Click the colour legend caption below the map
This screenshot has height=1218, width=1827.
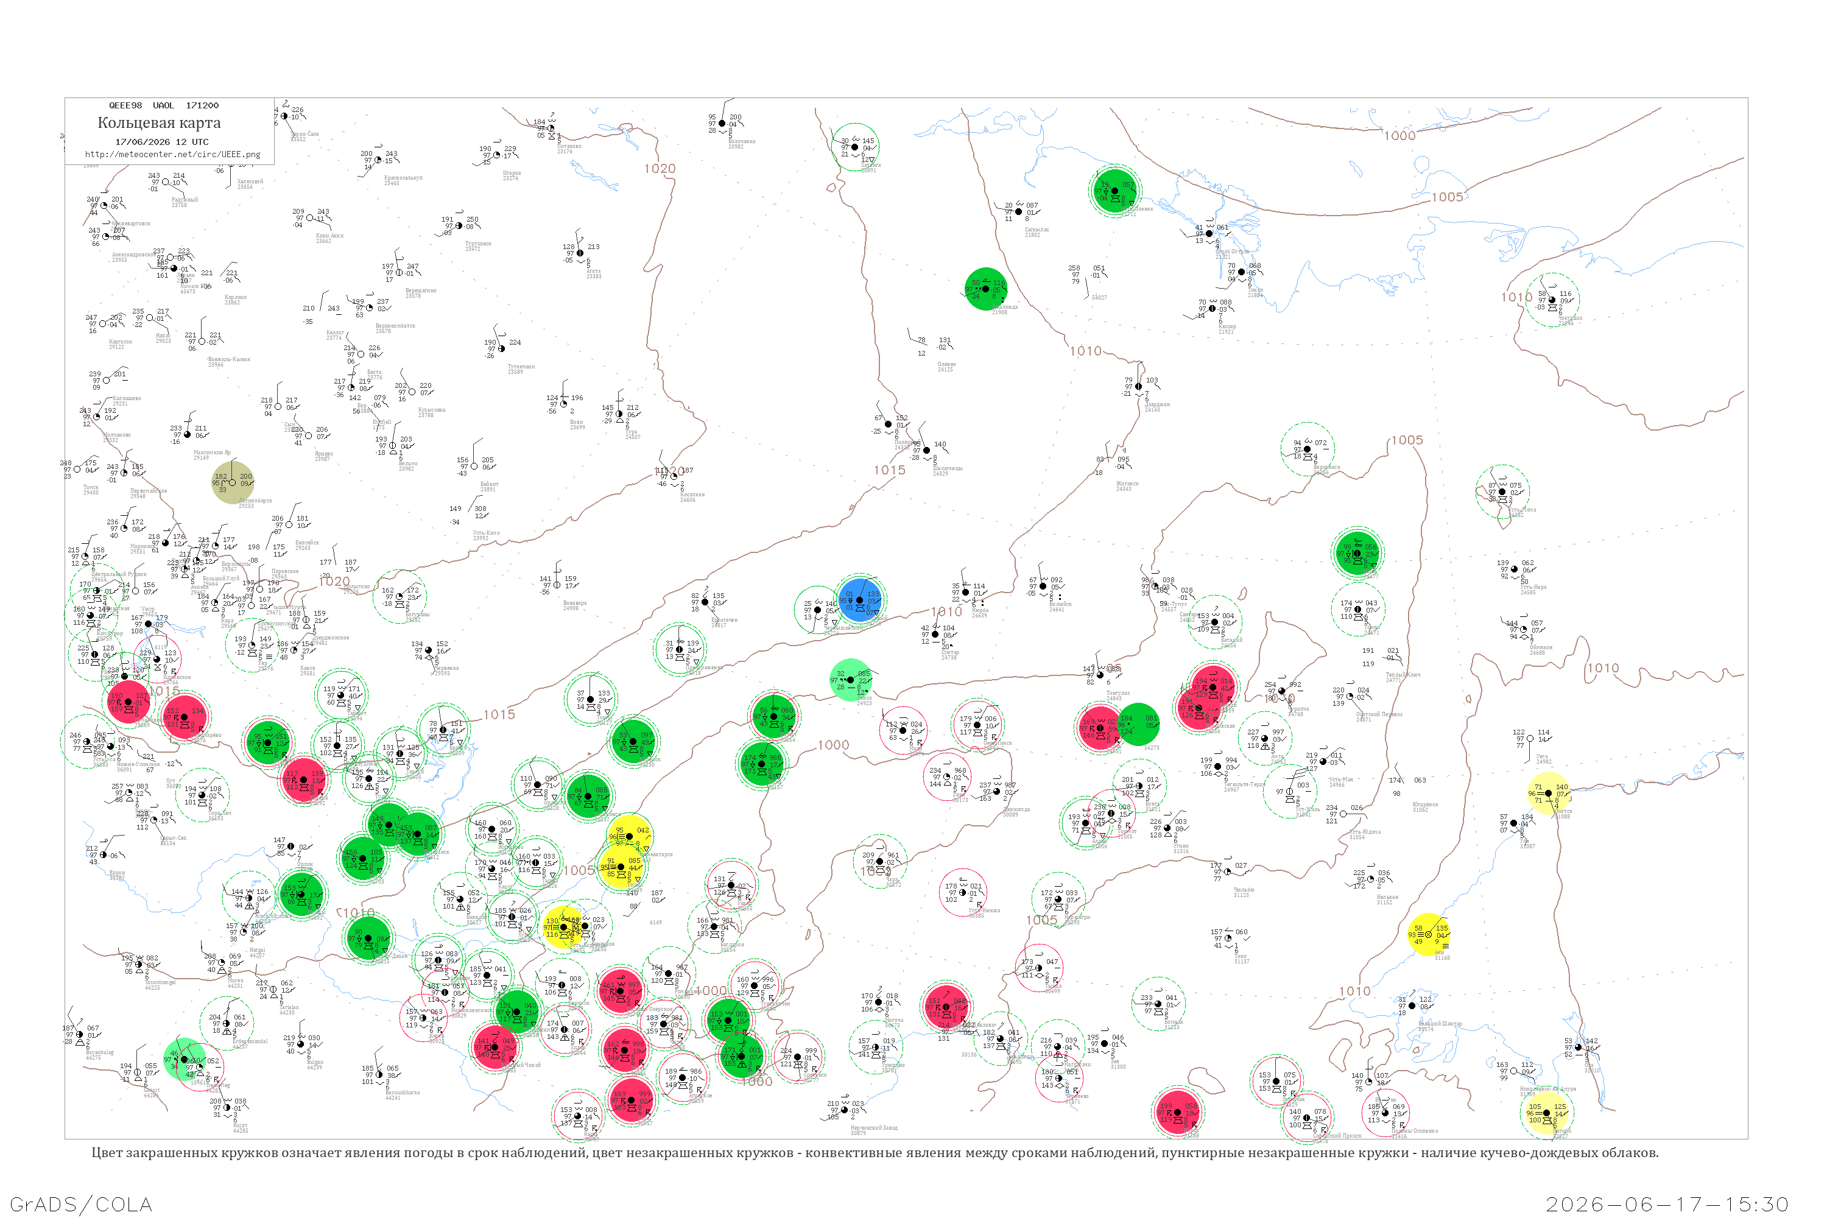(x=875, y=1153)
